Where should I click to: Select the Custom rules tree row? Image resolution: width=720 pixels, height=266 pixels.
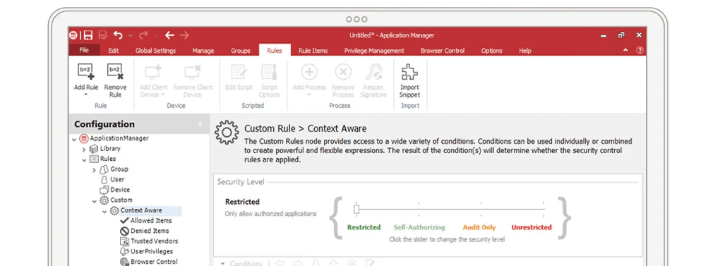(116, 200)
